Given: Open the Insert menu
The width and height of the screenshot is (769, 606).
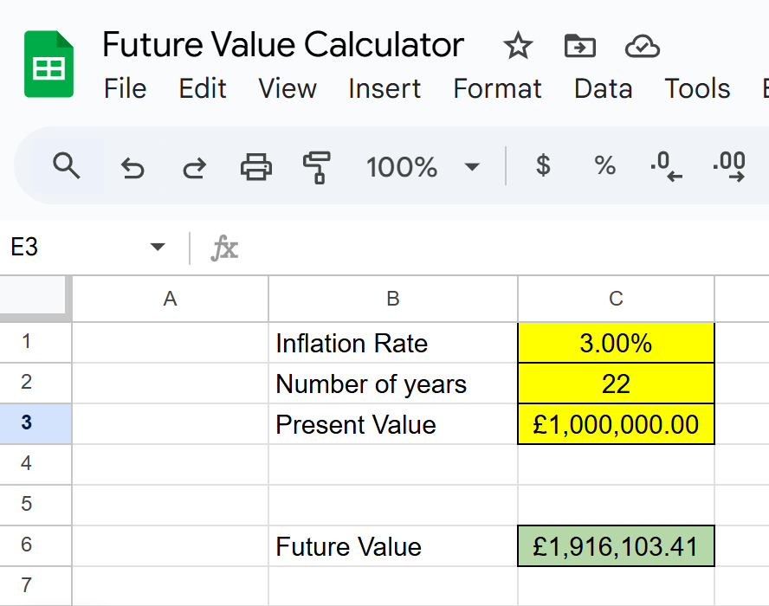Looking at the screenshot, I should [384, 89].
